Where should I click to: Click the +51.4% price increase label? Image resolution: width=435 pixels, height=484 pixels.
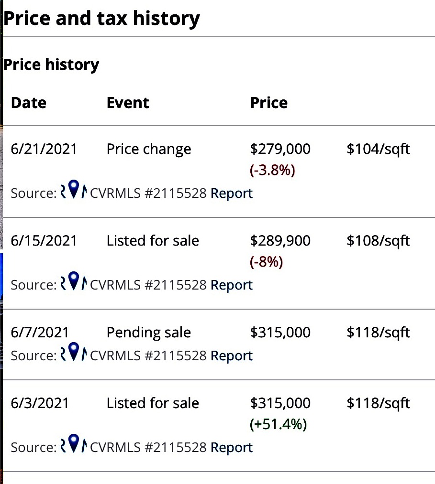(278, 424)
